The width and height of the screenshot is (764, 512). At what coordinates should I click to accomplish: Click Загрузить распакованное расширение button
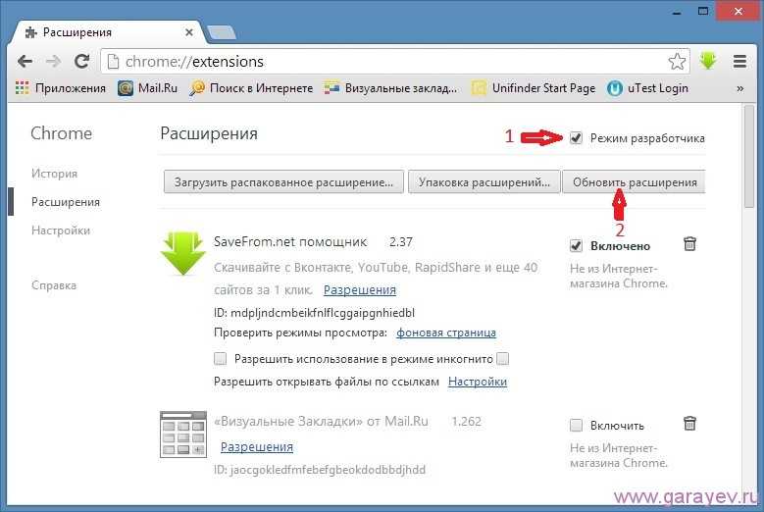[x=283, y=182]
